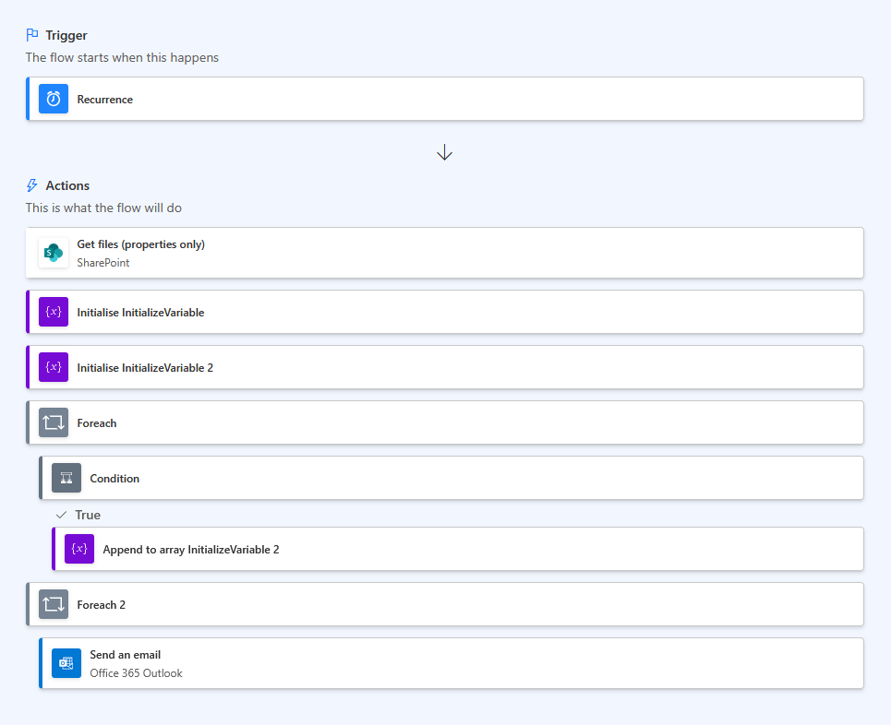Click the Recurrence alarm clock icon

point(54,99)
